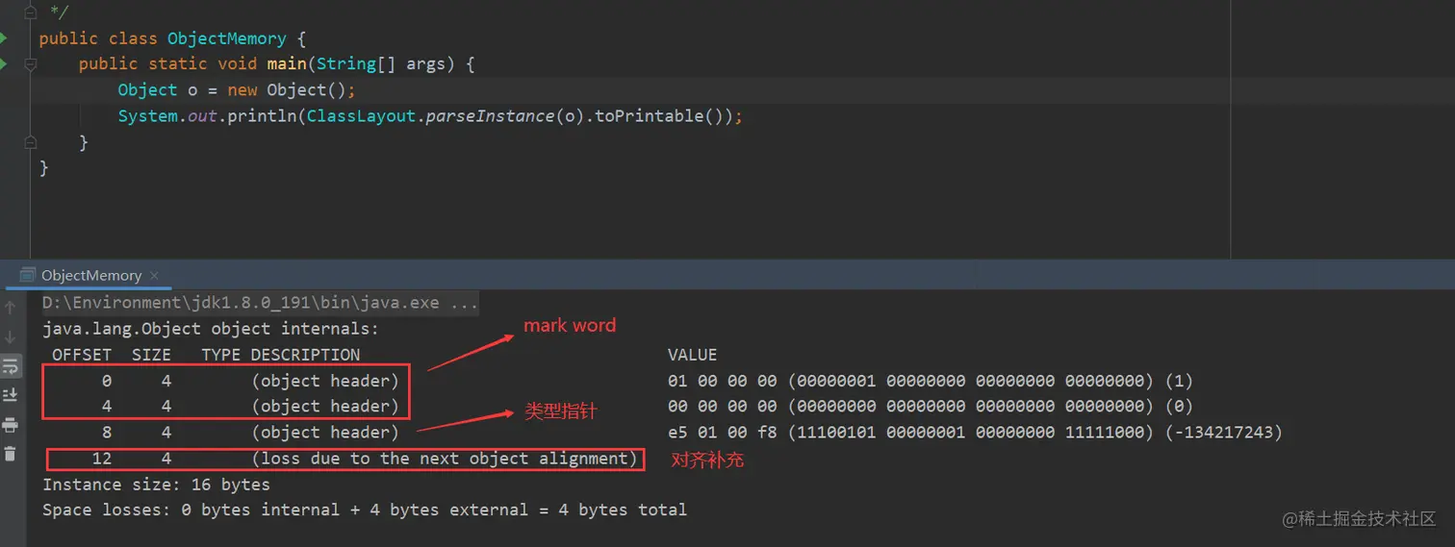Click '(object header)' on the offset 8 row
The width and height of the screenshot is (1455, 547).
point(325,433)
